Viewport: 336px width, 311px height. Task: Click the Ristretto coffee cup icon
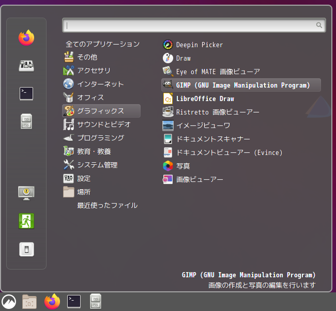click(x=168, y=112)
